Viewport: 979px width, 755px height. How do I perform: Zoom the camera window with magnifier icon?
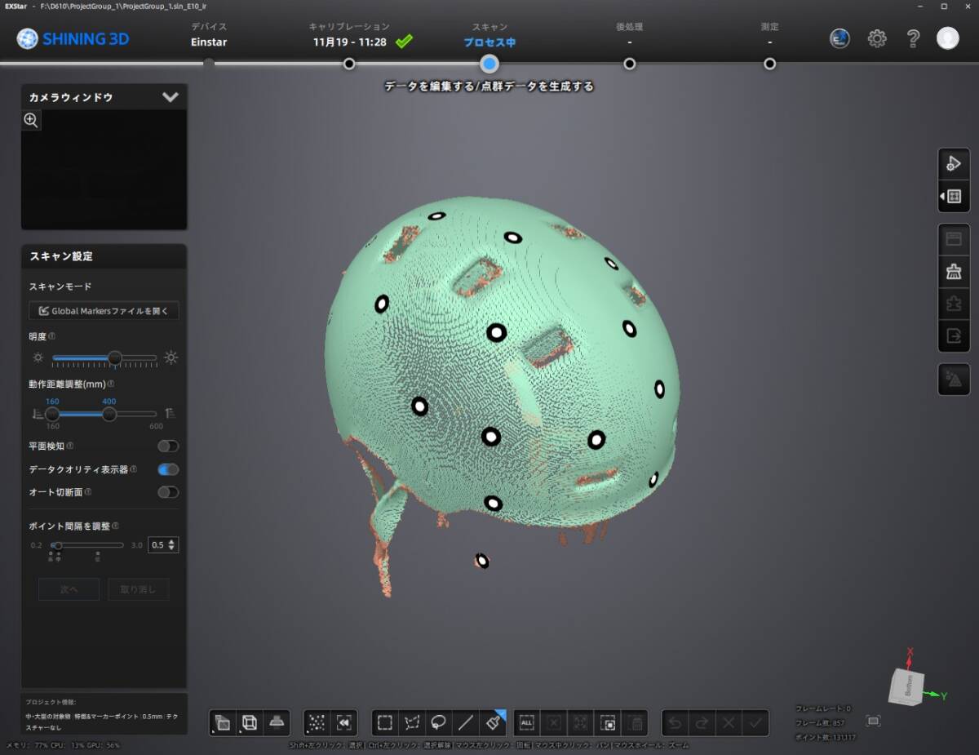(x=31, y=121)
